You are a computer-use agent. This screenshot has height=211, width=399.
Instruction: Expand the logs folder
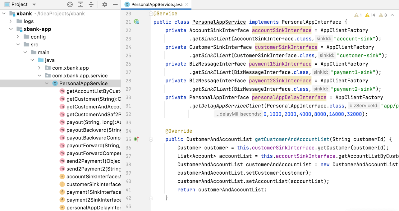tap(11, 21)
